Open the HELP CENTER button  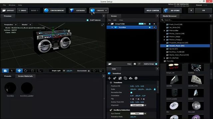(153, 11)
